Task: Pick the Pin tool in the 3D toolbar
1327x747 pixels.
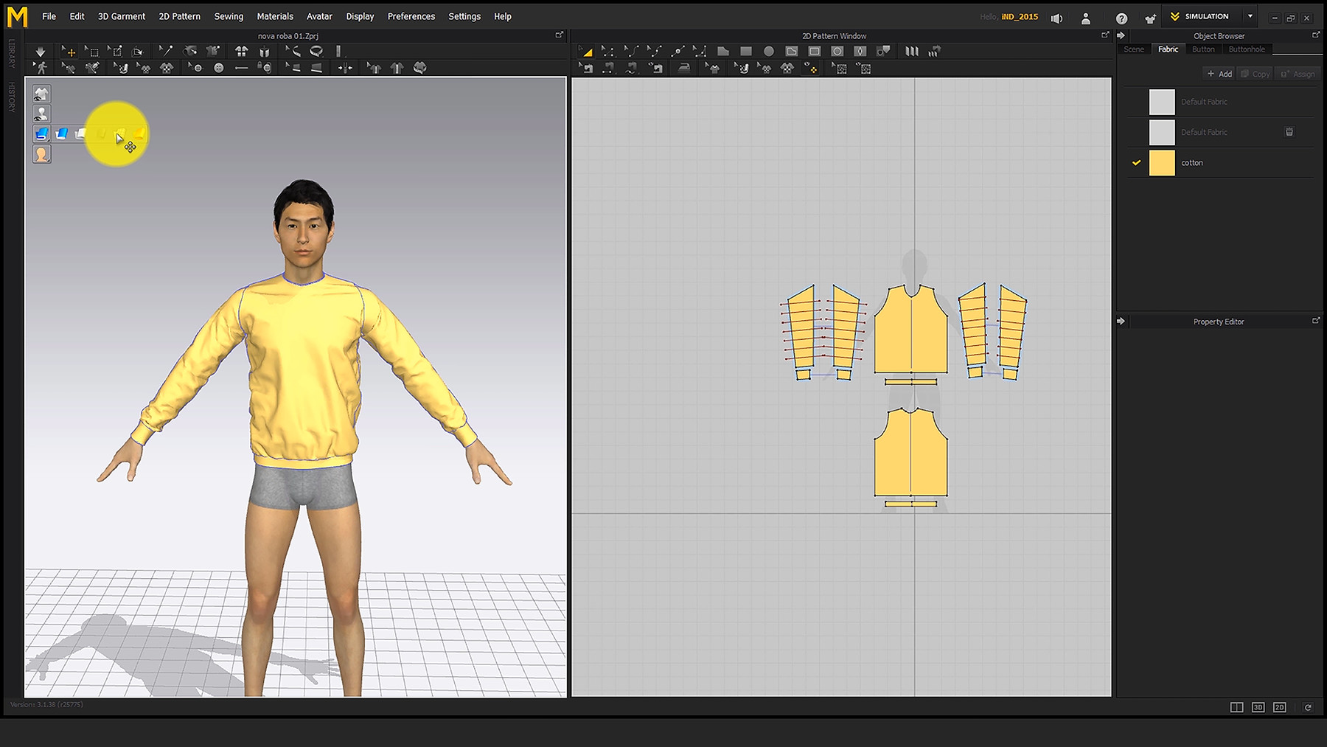Action: [x=166, y=51]
